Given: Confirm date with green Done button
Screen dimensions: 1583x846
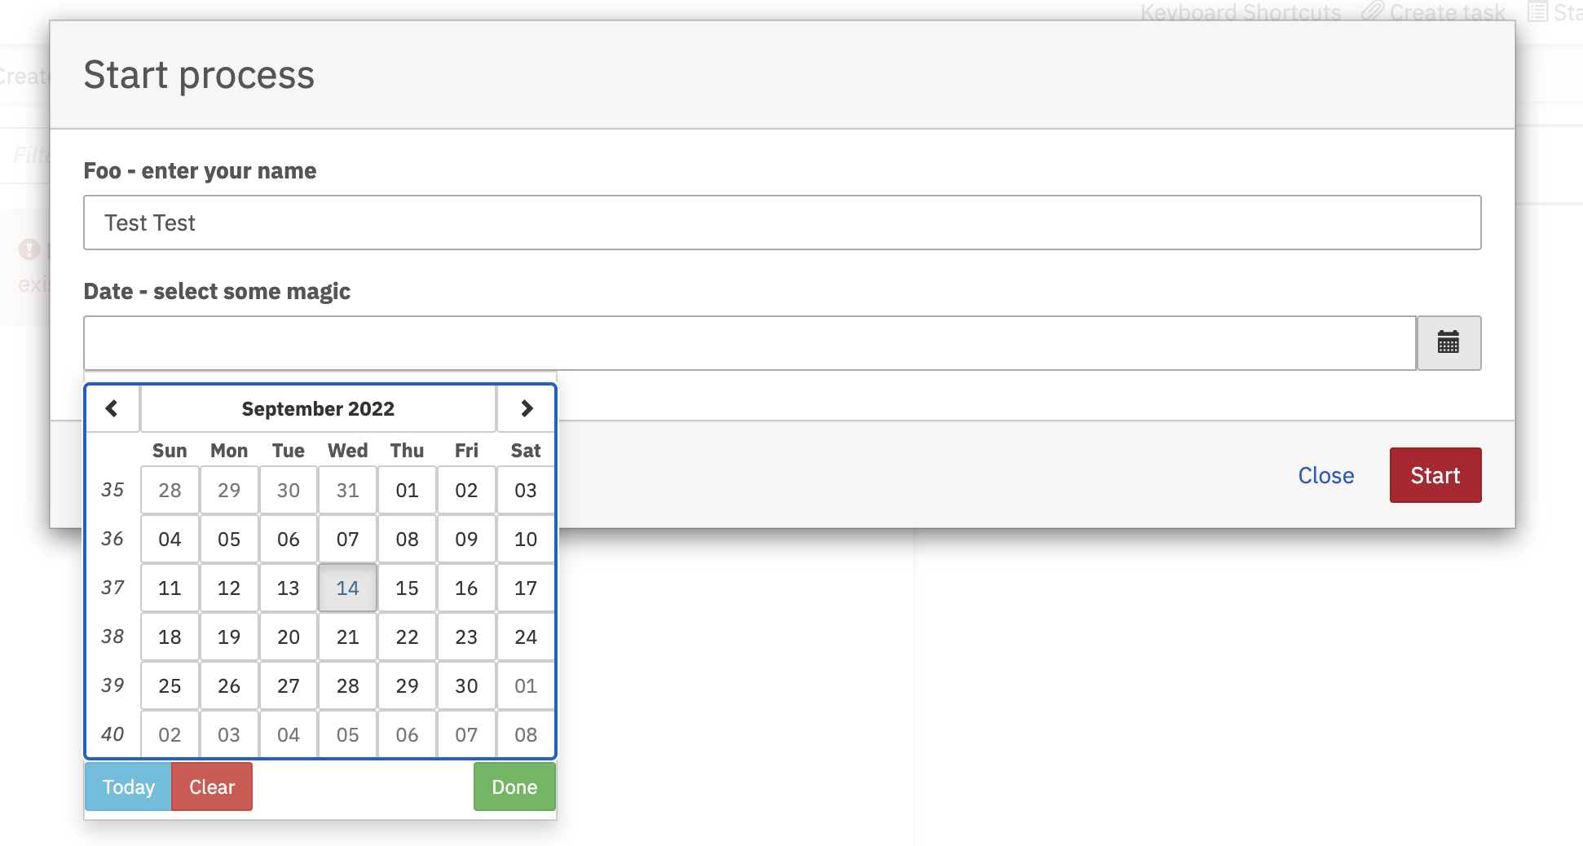Looking at the screenshot, I should tap(514, 787).
